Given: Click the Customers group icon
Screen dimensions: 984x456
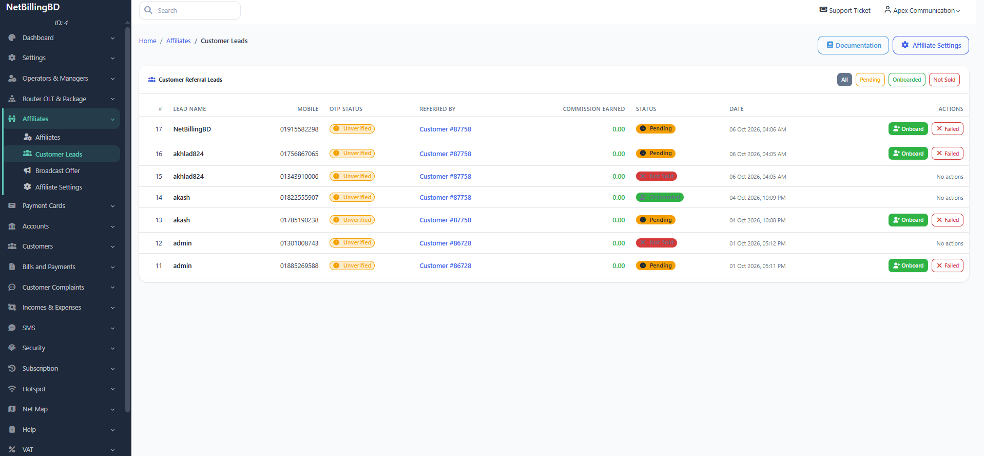Looking at the screenshot, I should click(12, 246).
